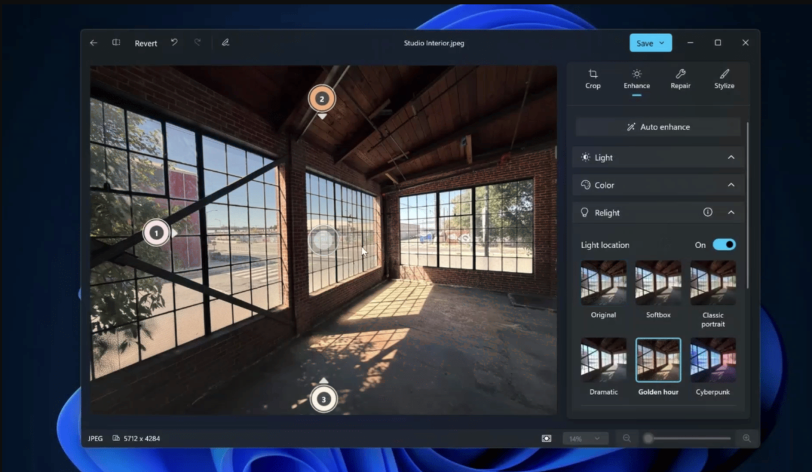Open the Repair tab
The width and height of the screenshot is (812, 472).
(680, 80)
